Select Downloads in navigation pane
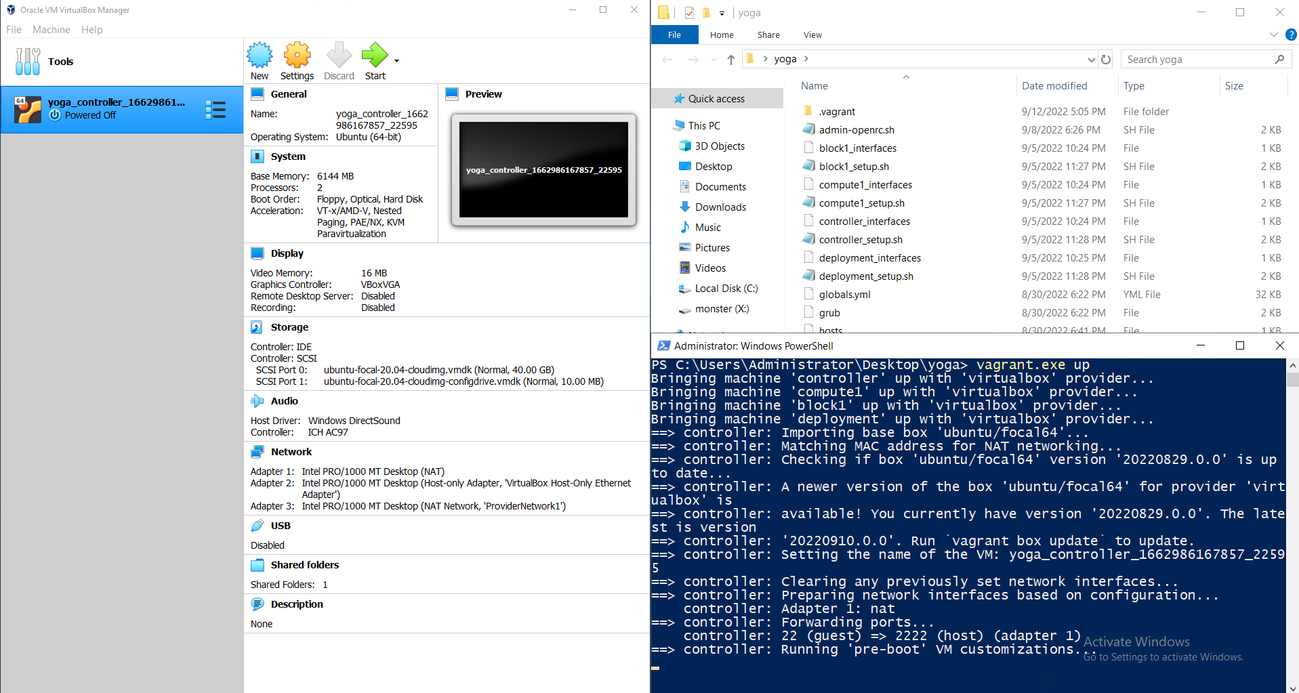Viewport: 1299px width, 693px height. pos(720,207)
